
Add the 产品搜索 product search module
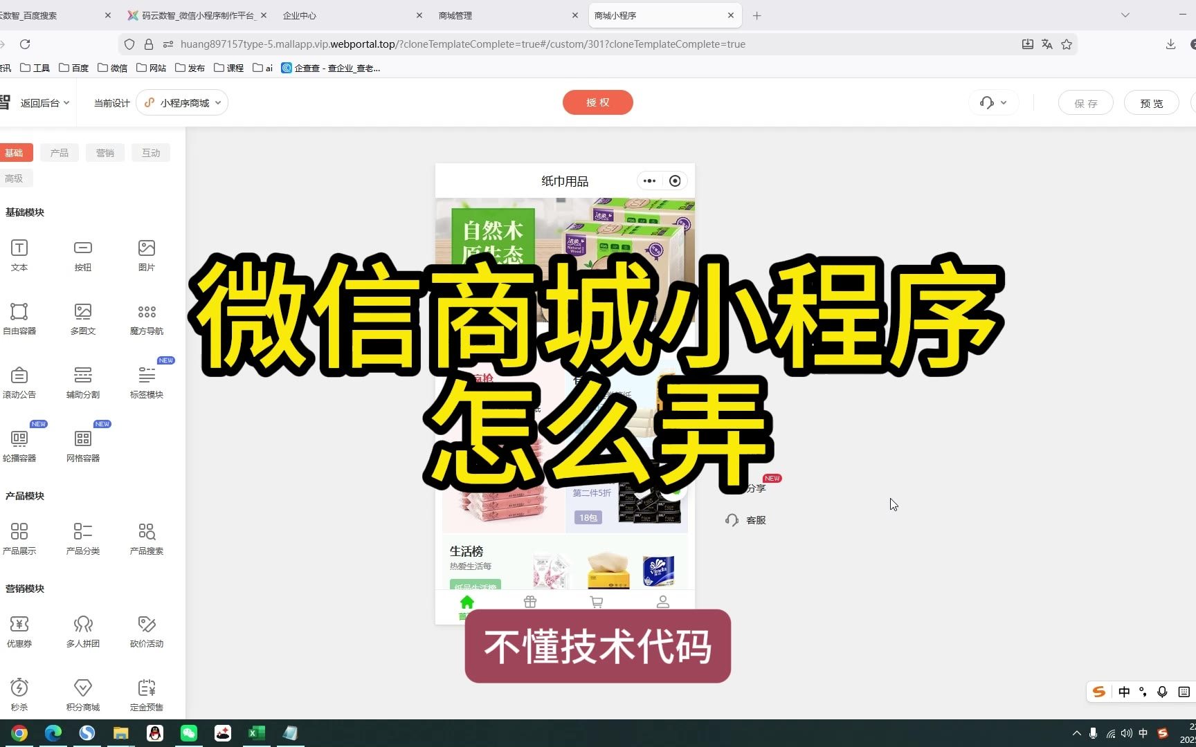147,539
